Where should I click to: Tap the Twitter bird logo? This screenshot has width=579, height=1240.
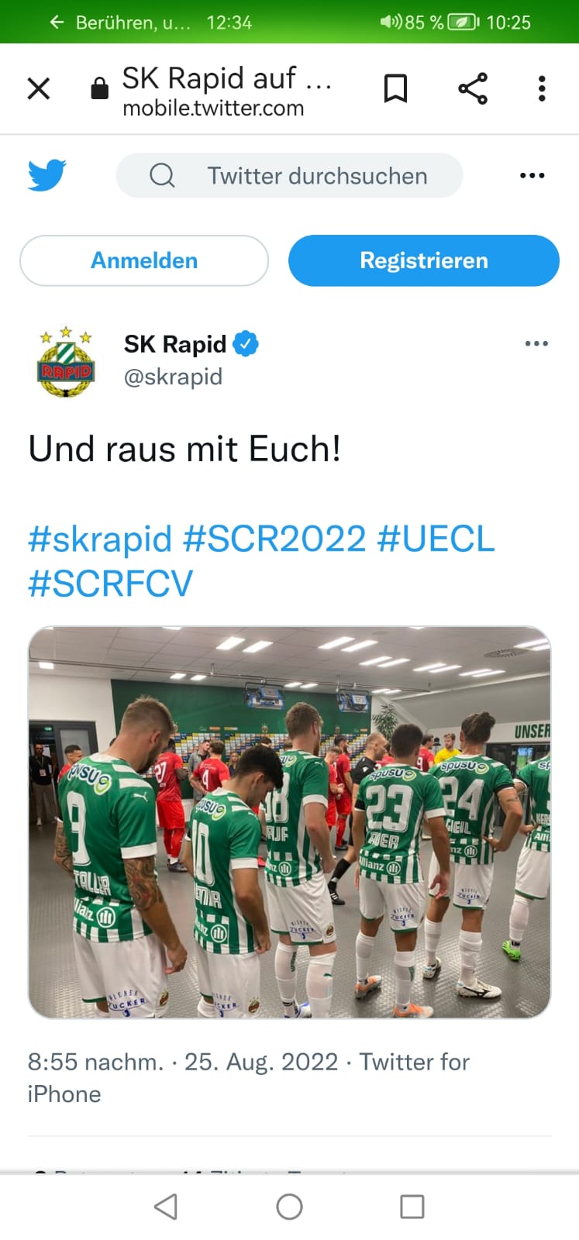(x=47, y=175)
